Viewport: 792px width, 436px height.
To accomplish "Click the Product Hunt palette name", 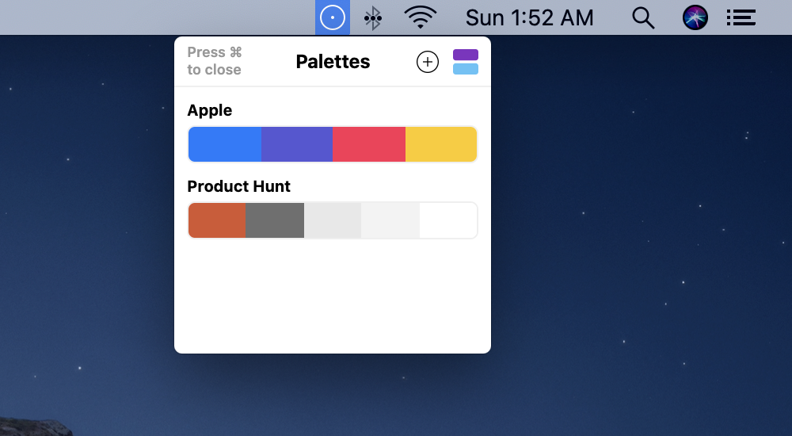I will [x=239, y=186].
